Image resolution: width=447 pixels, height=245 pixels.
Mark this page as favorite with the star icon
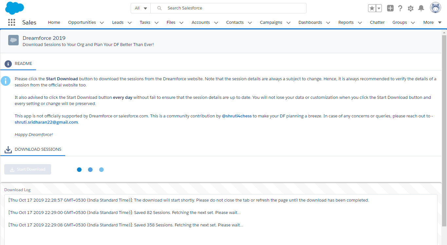(x=372, y=8)
